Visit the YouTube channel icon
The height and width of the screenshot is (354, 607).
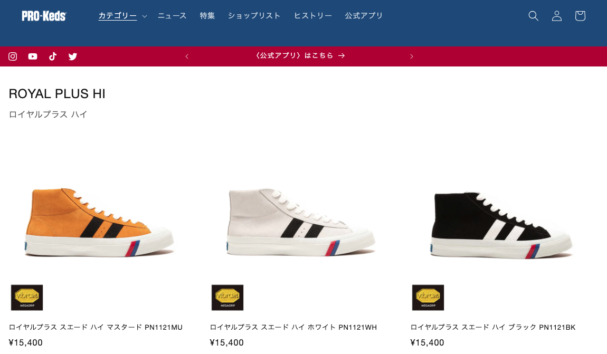(33, 56)
